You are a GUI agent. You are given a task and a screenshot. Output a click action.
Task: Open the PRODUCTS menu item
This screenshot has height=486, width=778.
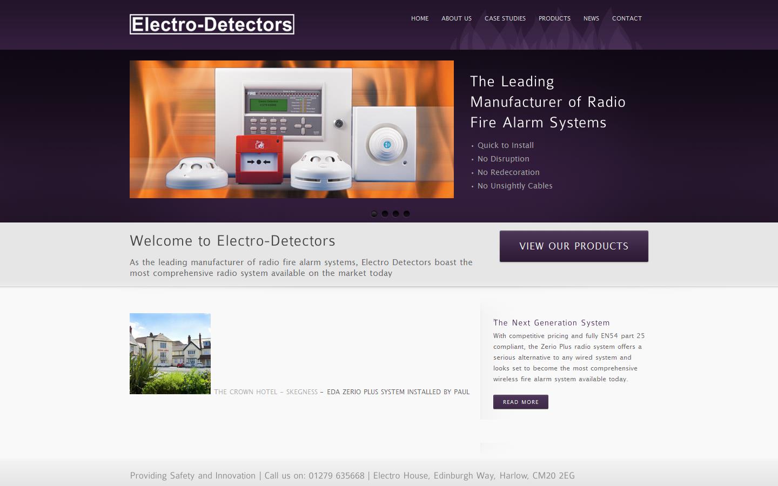click(x=554, y=18)
